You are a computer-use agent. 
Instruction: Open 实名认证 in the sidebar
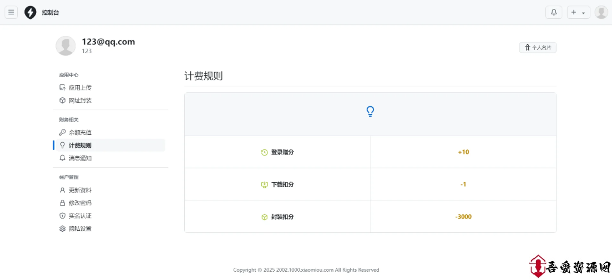coord(80,215)
